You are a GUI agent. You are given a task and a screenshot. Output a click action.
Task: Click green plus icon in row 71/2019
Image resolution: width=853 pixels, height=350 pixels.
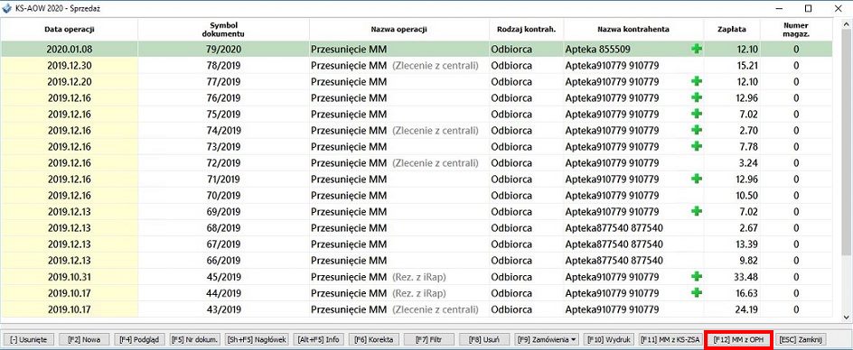697,179
